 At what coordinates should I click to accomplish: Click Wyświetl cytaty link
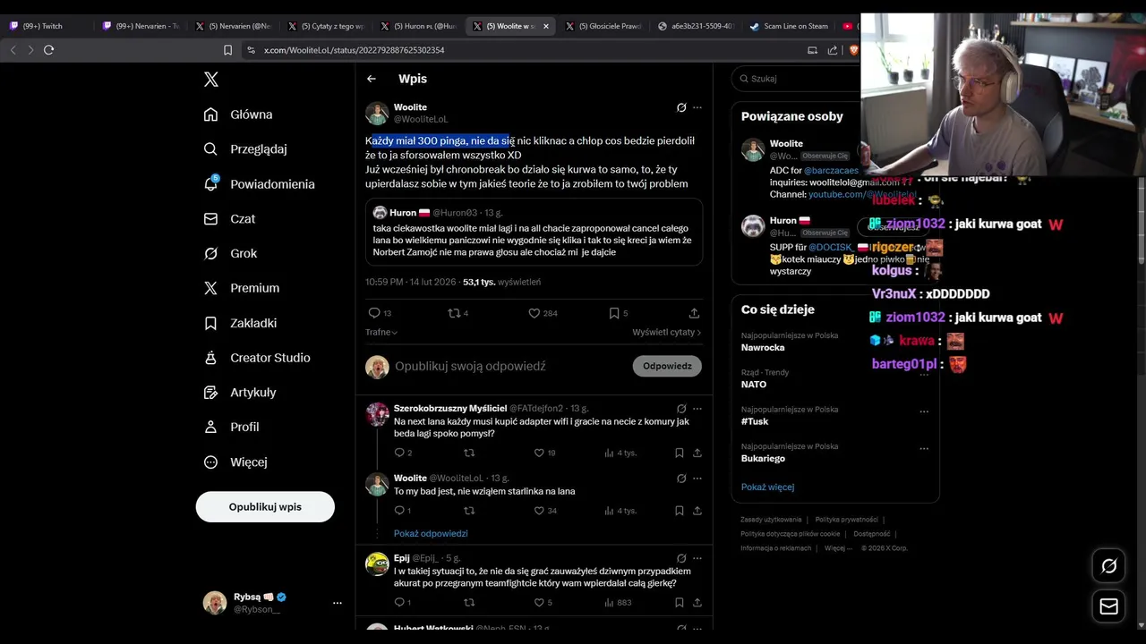[x=666, y=332]
